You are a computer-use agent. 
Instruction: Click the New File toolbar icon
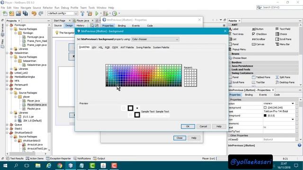5,13
